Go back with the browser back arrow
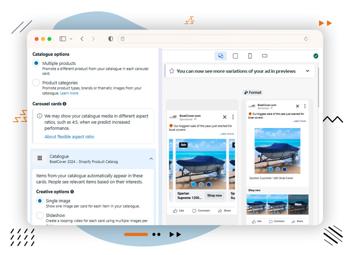Image resolution: width=350 pixels, height=255 pixels. pos(82,39)
